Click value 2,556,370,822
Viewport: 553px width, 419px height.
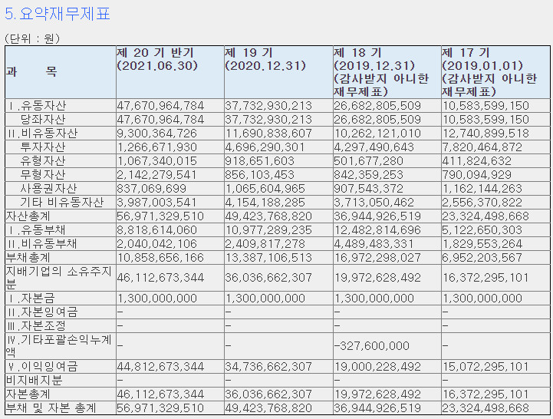482,203
